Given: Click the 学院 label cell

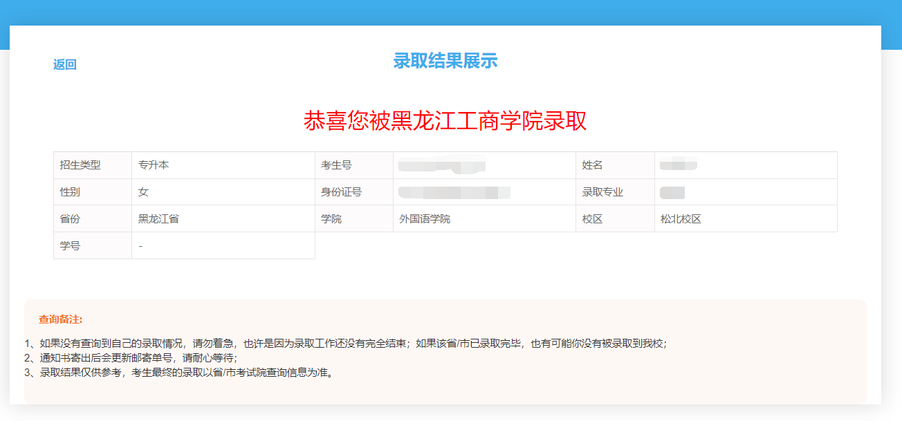Looking at the screenshot, I should point(354,219).
